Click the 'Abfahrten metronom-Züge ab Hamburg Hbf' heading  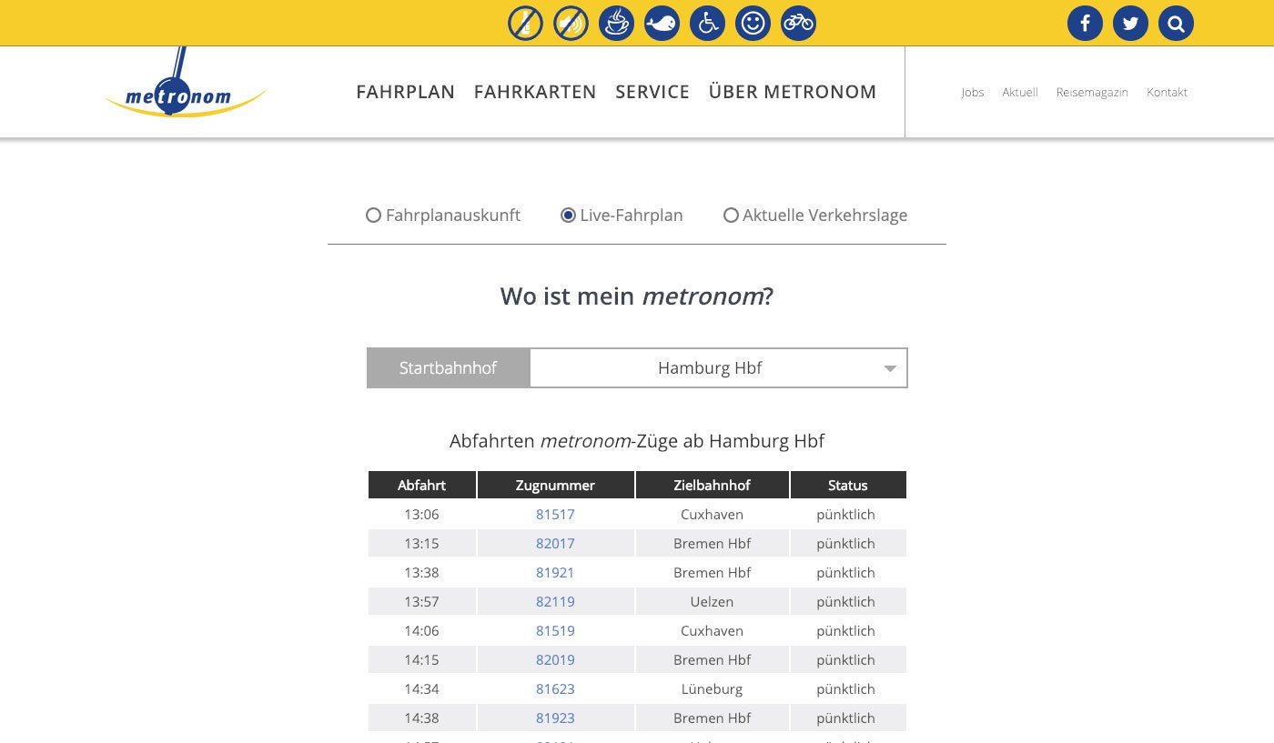637,441
